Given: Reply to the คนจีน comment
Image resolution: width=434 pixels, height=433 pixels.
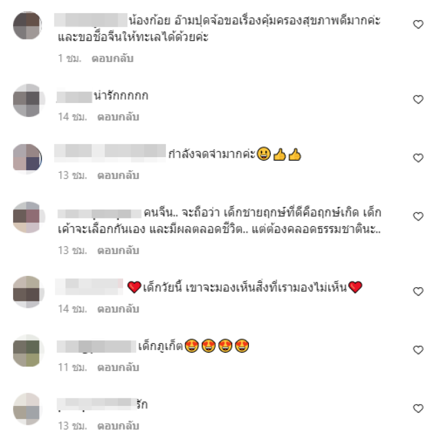Looking at the screenshot, I should (x=118, y=250).
